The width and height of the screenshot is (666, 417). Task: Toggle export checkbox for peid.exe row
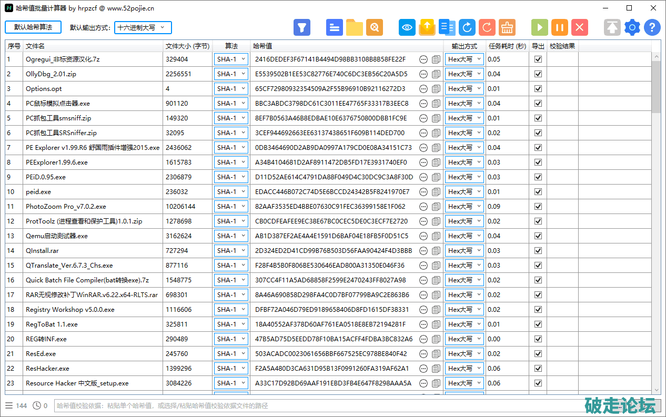click(x=538, y=192)
